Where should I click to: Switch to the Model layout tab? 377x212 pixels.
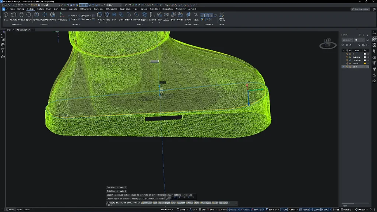point(10,209)
